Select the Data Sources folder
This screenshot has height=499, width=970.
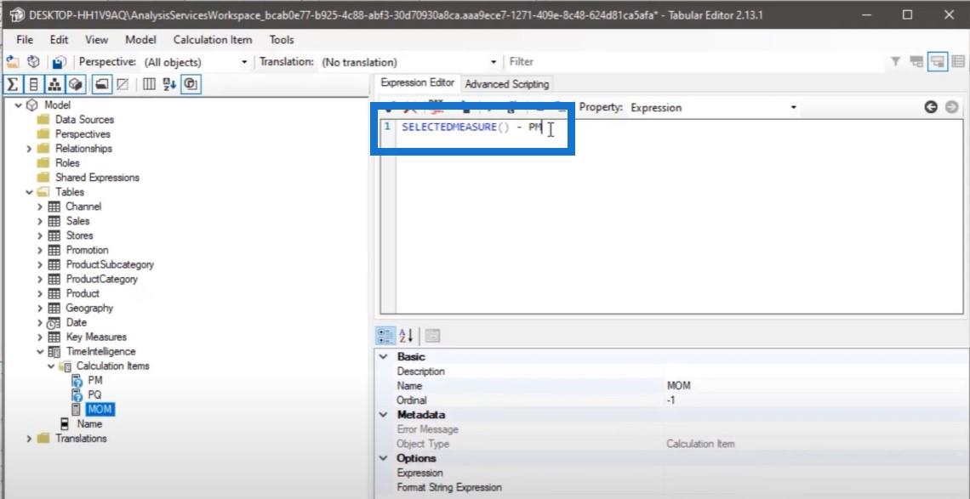(84, 119)
